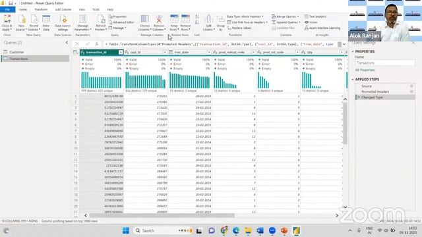
Task: Open query Properties from ribbon
Action: coord(117,16)
